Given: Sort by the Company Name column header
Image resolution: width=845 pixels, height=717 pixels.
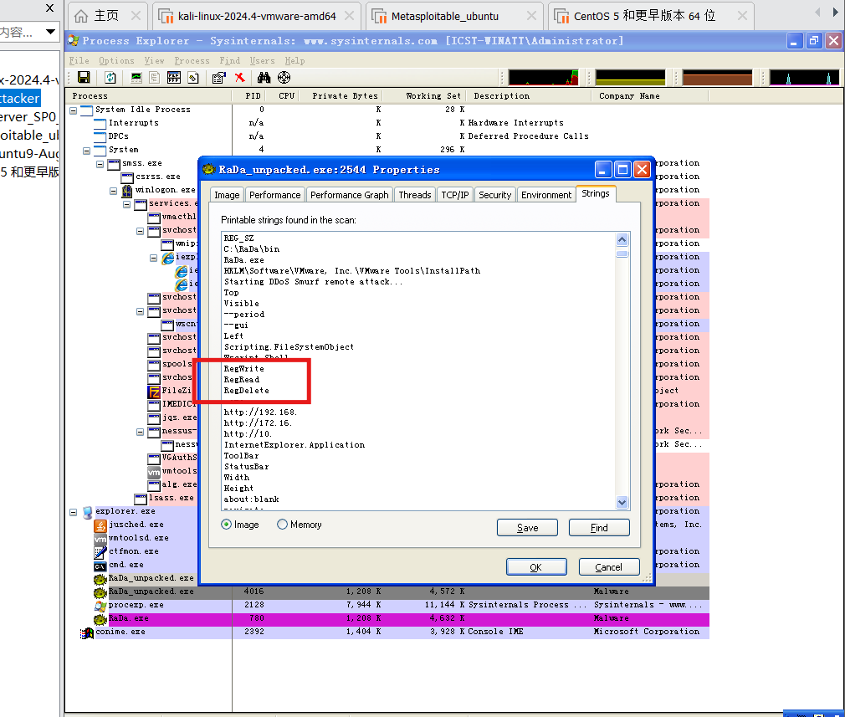Looking at the screenshot, I should [649, 96].
